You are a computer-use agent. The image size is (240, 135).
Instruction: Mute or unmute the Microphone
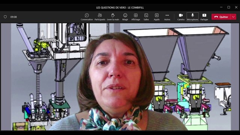192,17
